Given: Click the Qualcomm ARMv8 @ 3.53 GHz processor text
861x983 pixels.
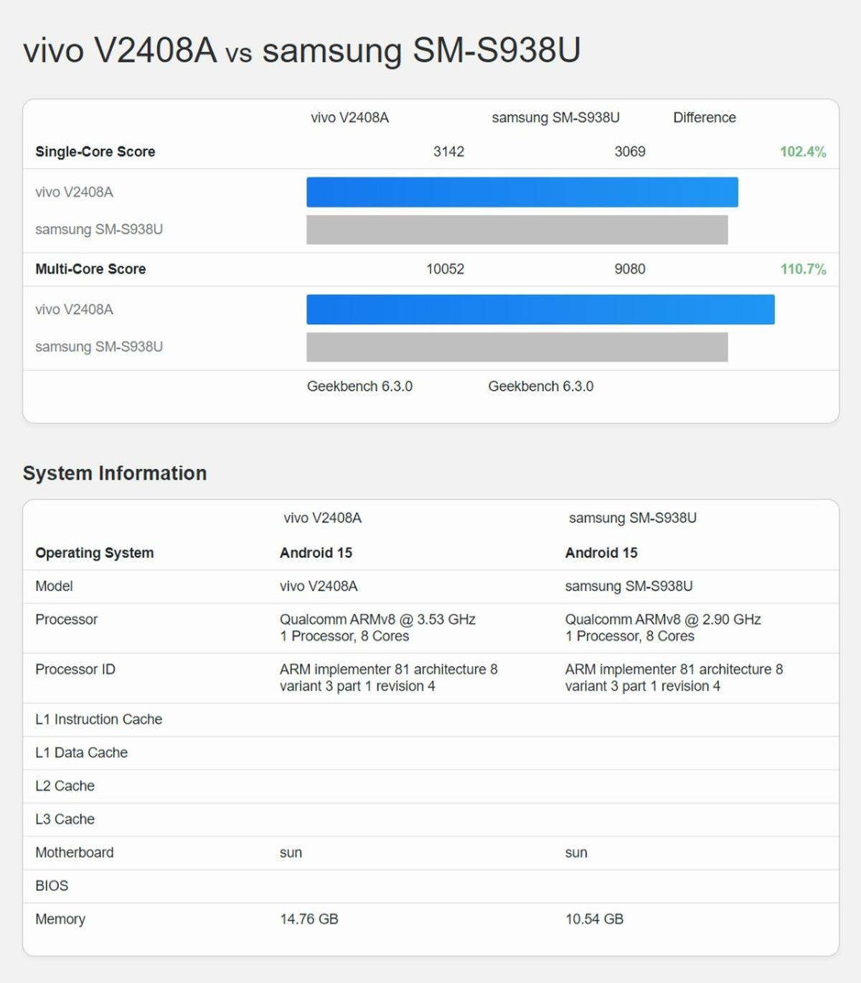Looking at the screenshot, I should point(377,620).
